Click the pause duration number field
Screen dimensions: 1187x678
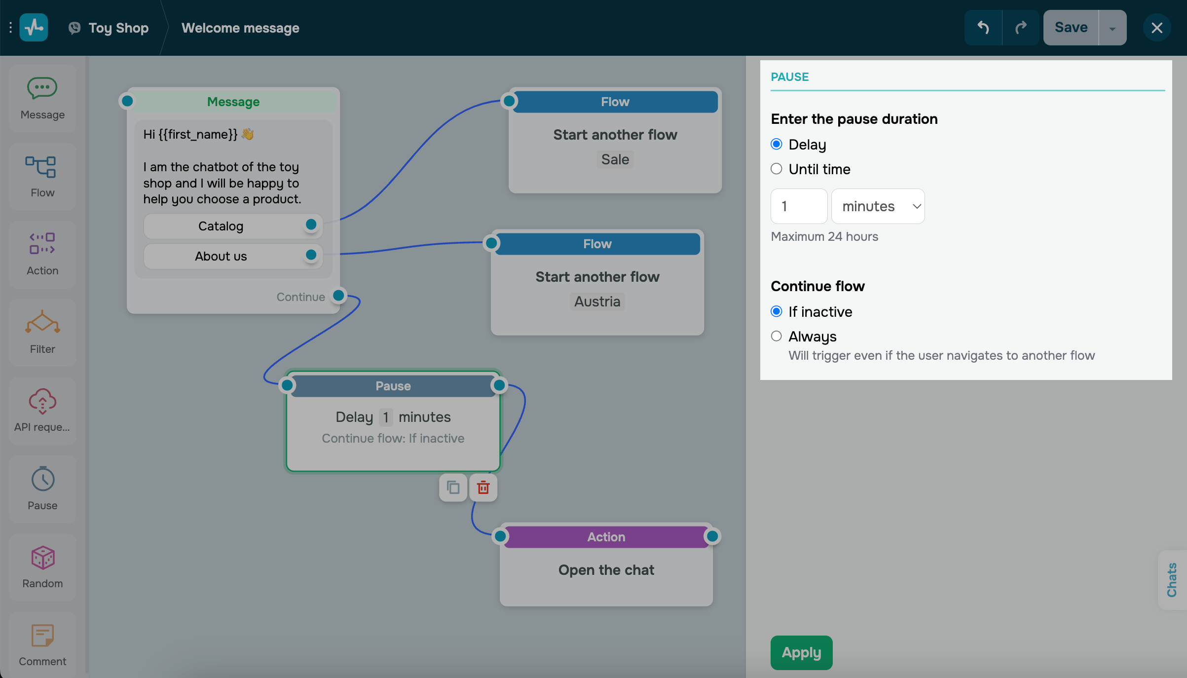coord(799,206)
